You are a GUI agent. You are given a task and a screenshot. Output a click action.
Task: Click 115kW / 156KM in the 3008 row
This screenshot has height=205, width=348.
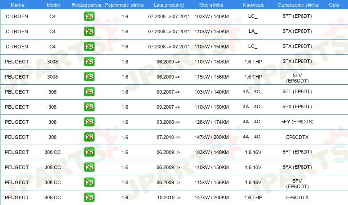click(x=211, y=77)
